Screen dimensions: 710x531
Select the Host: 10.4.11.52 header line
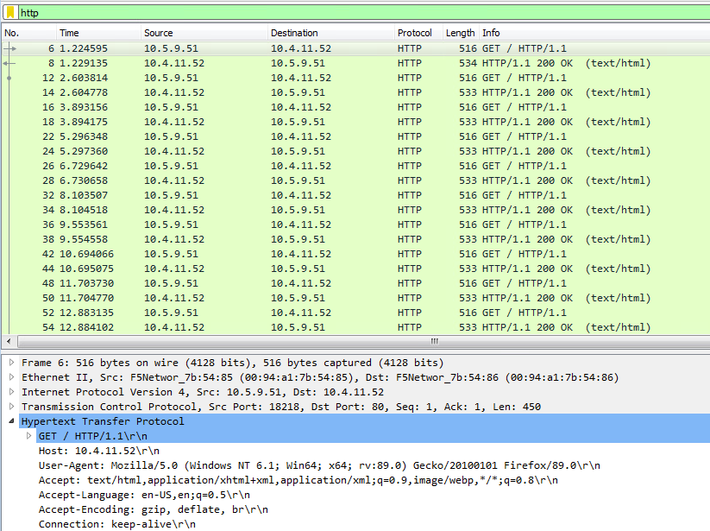pos(98,451)
